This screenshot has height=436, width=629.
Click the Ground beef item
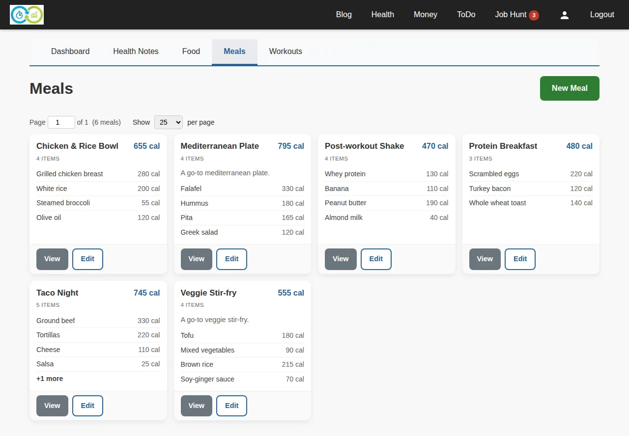pyautogui.click(x=98, y=321)
